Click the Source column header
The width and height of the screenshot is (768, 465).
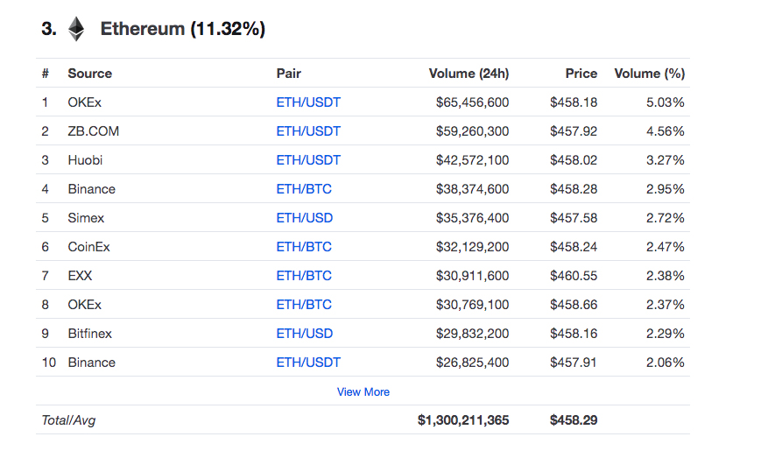89,74
